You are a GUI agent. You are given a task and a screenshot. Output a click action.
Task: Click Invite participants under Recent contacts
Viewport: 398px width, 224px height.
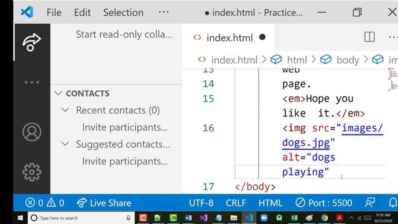[x=124, y=127]
